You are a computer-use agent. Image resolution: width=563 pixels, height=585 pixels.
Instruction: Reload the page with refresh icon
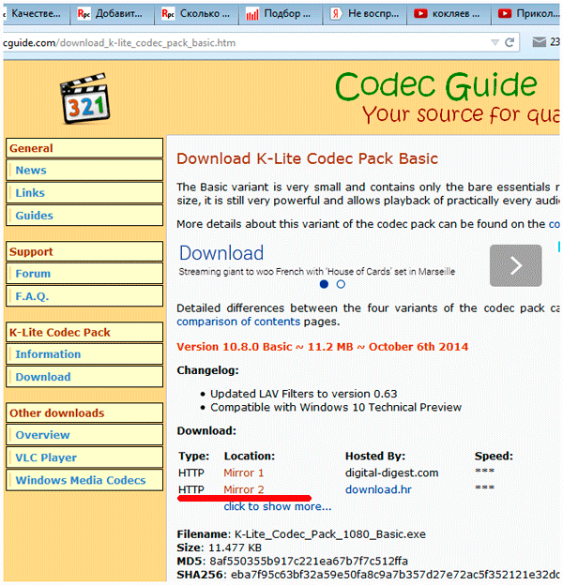[x=510, y=42]
